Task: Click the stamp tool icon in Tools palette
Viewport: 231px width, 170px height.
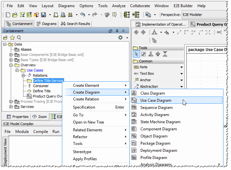Action: click(151, 54)
